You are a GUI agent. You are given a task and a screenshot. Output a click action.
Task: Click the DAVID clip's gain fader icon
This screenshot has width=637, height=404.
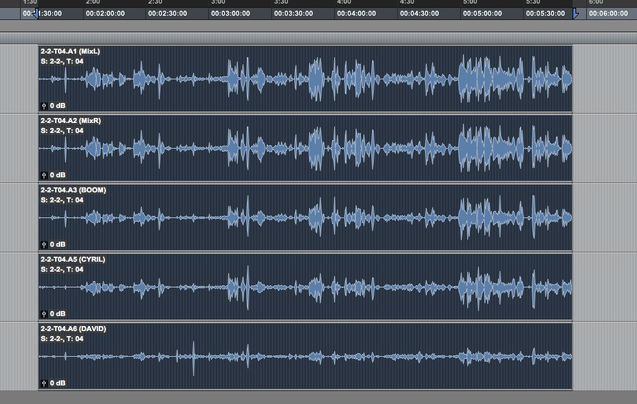click(x=44, y=383)
